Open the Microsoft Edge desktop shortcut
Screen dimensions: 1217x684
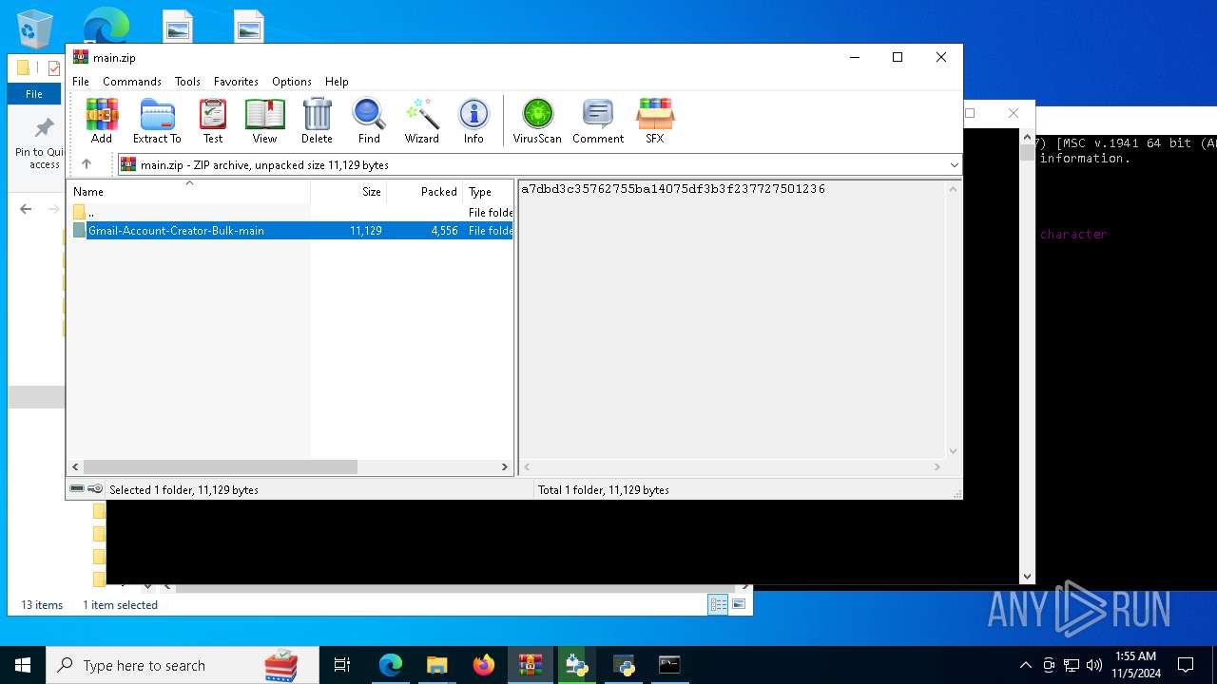click(106, 26)
